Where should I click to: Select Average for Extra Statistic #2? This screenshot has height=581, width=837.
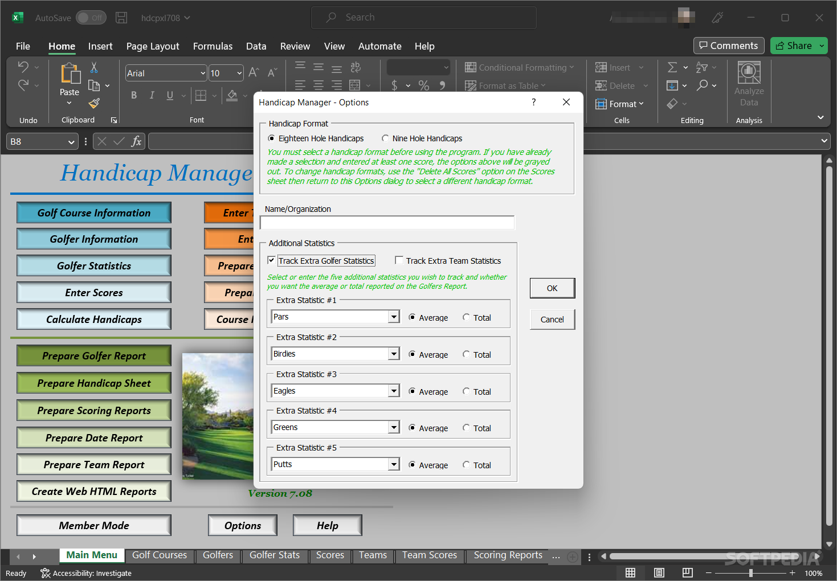pyautogui.click(x=412, y=354)
